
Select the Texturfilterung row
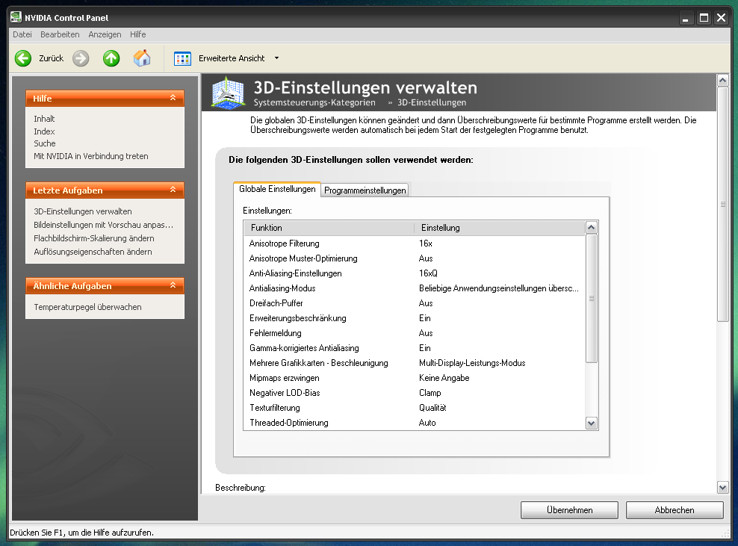tap(415, 408)
